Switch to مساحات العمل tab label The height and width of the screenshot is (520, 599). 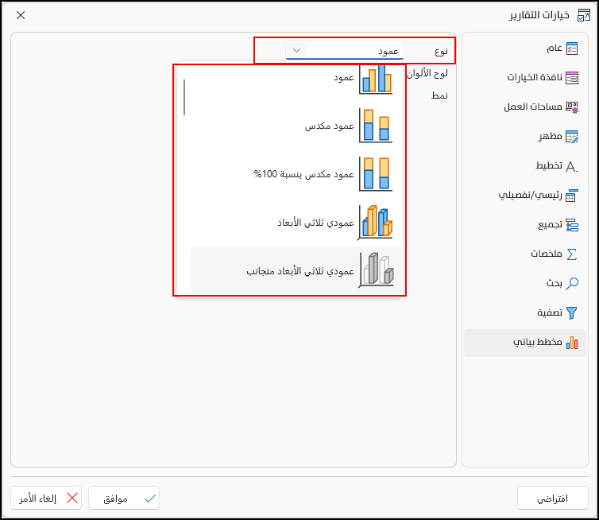pyautogui.click(x=533, y=107)
